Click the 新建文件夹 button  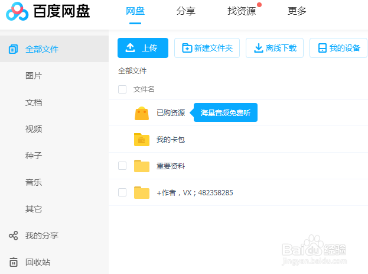[207, 48]
